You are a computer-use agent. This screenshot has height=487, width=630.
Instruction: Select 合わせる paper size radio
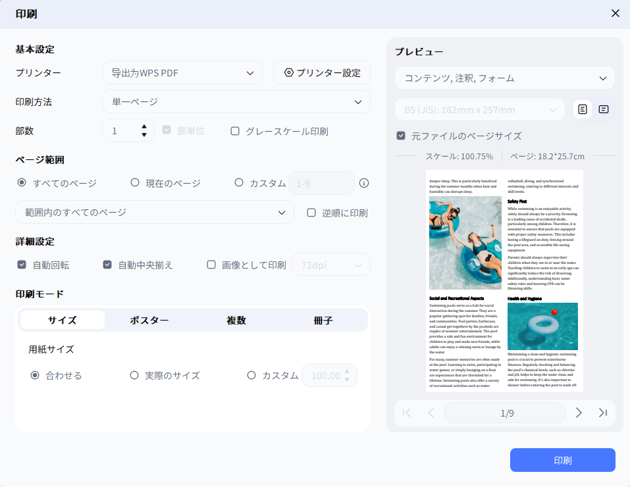[x=35, y=375]
